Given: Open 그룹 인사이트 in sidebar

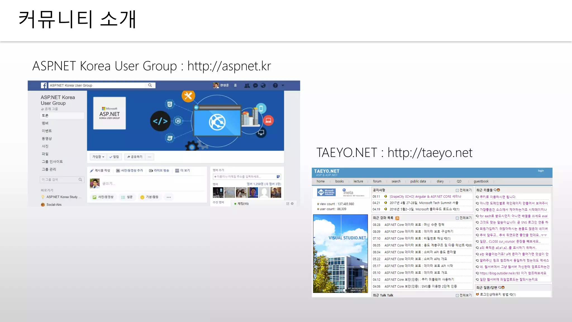Looking at the screenshot, I should (x=52, y=162).
